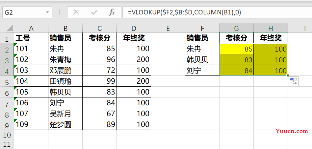The height and width of the screenshot is (149, 312).
Task: Select cell H1 header 年终奖
Action: coord(271,38)
